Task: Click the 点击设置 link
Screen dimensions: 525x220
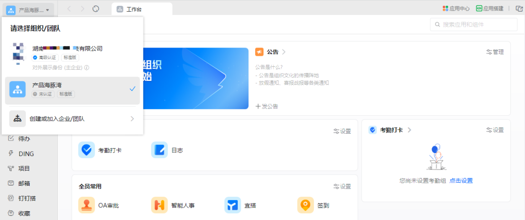Action: pos(461,181)
